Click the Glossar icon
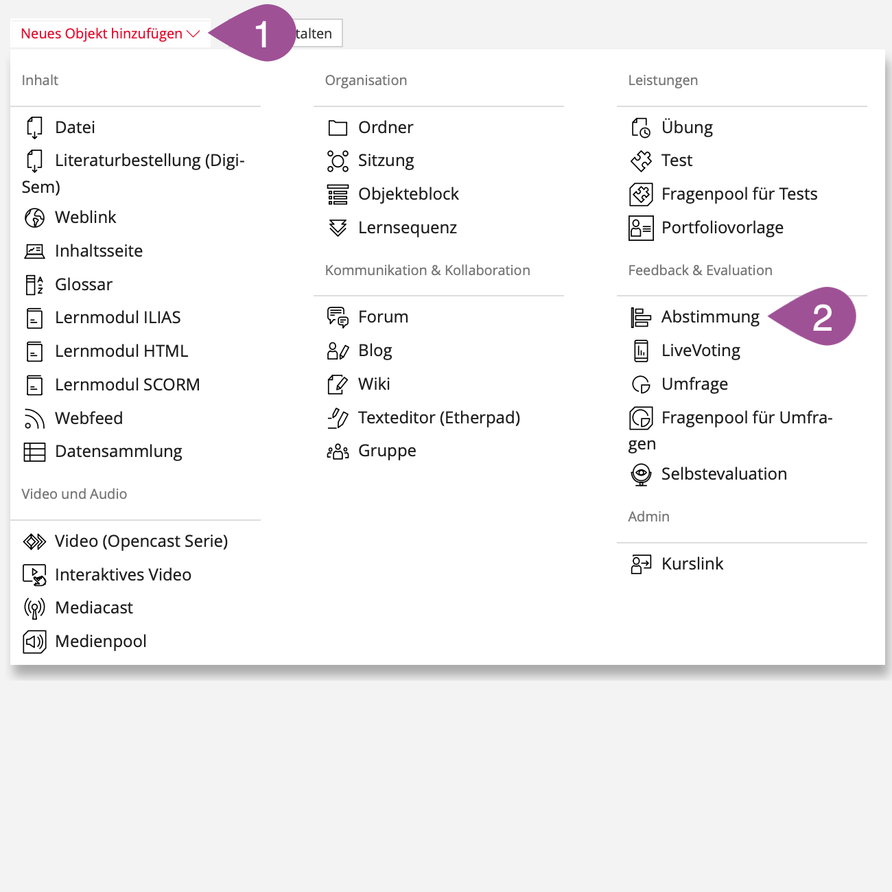 (x=34, y=285)
